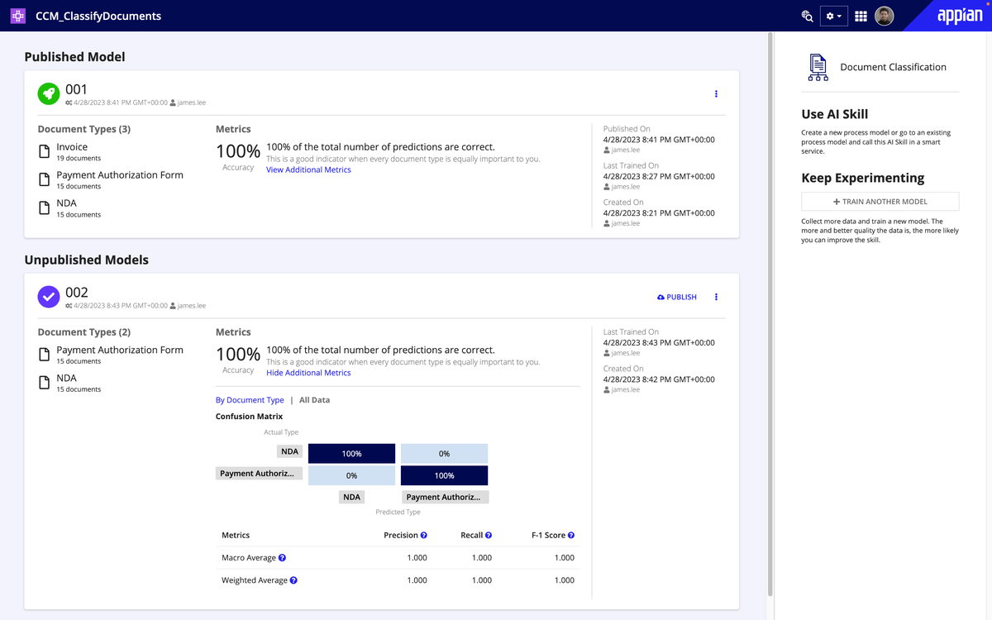This screenshot has height=620, width=992.
Task: Click the vertical page scrollbar
Action: 770,314
